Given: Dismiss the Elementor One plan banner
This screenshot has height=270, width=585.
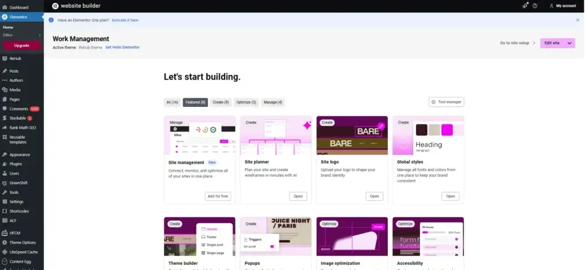Looking at the screenshot, I should click(578, 20).
